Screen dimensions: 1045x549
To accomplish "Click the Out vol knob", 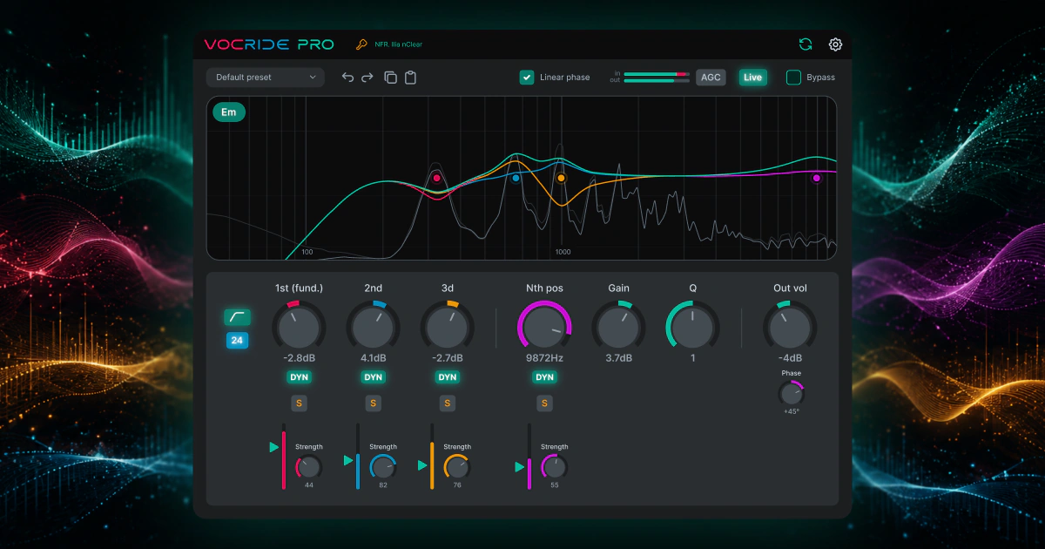I will [790, 327].
